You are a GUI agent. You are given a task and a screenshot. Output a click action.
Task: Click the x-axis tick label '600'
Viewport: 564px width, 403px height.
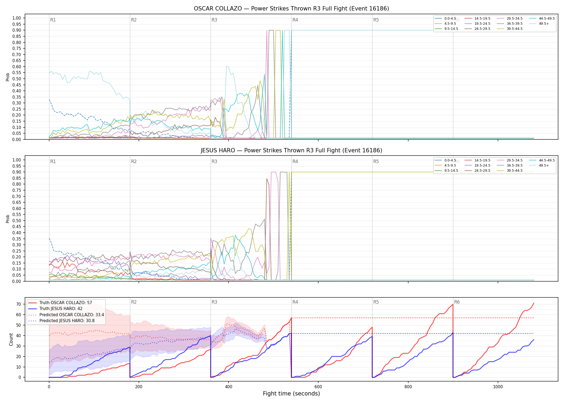click(318, 387)
